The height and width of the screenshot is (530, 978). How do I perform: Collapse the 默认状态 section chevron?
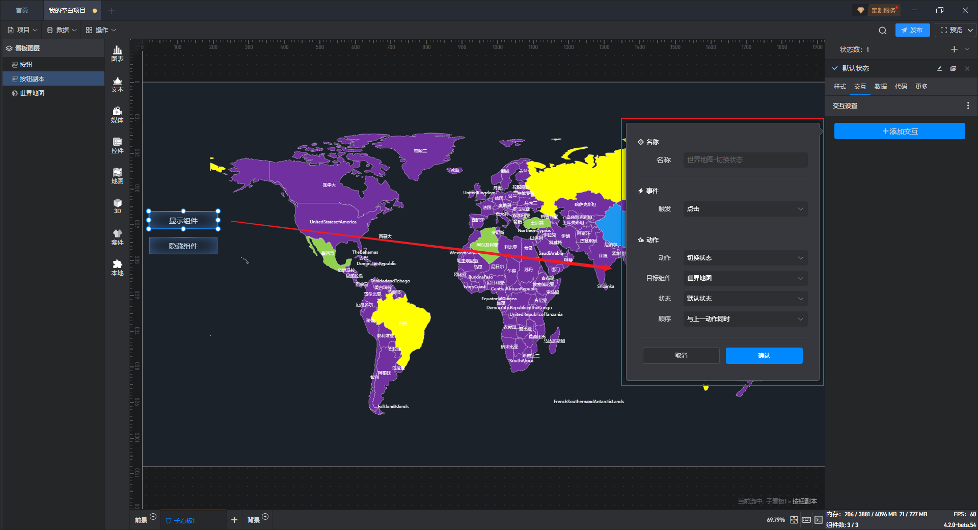[x=835, y=68]
